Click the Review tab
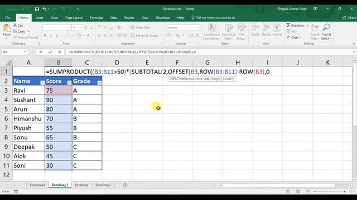 129,18
